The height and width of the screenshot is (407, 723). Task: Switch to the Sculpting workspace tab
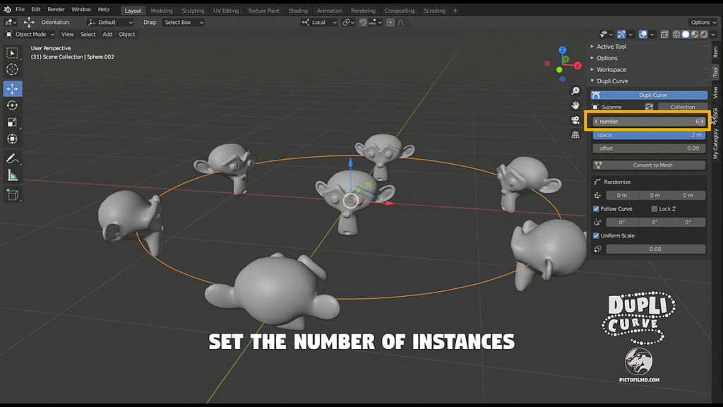point(193,11)
